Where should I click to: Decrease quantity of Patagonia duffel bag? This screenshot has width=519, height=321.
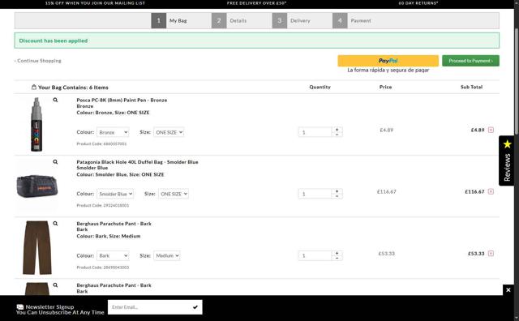coord(337,196)
